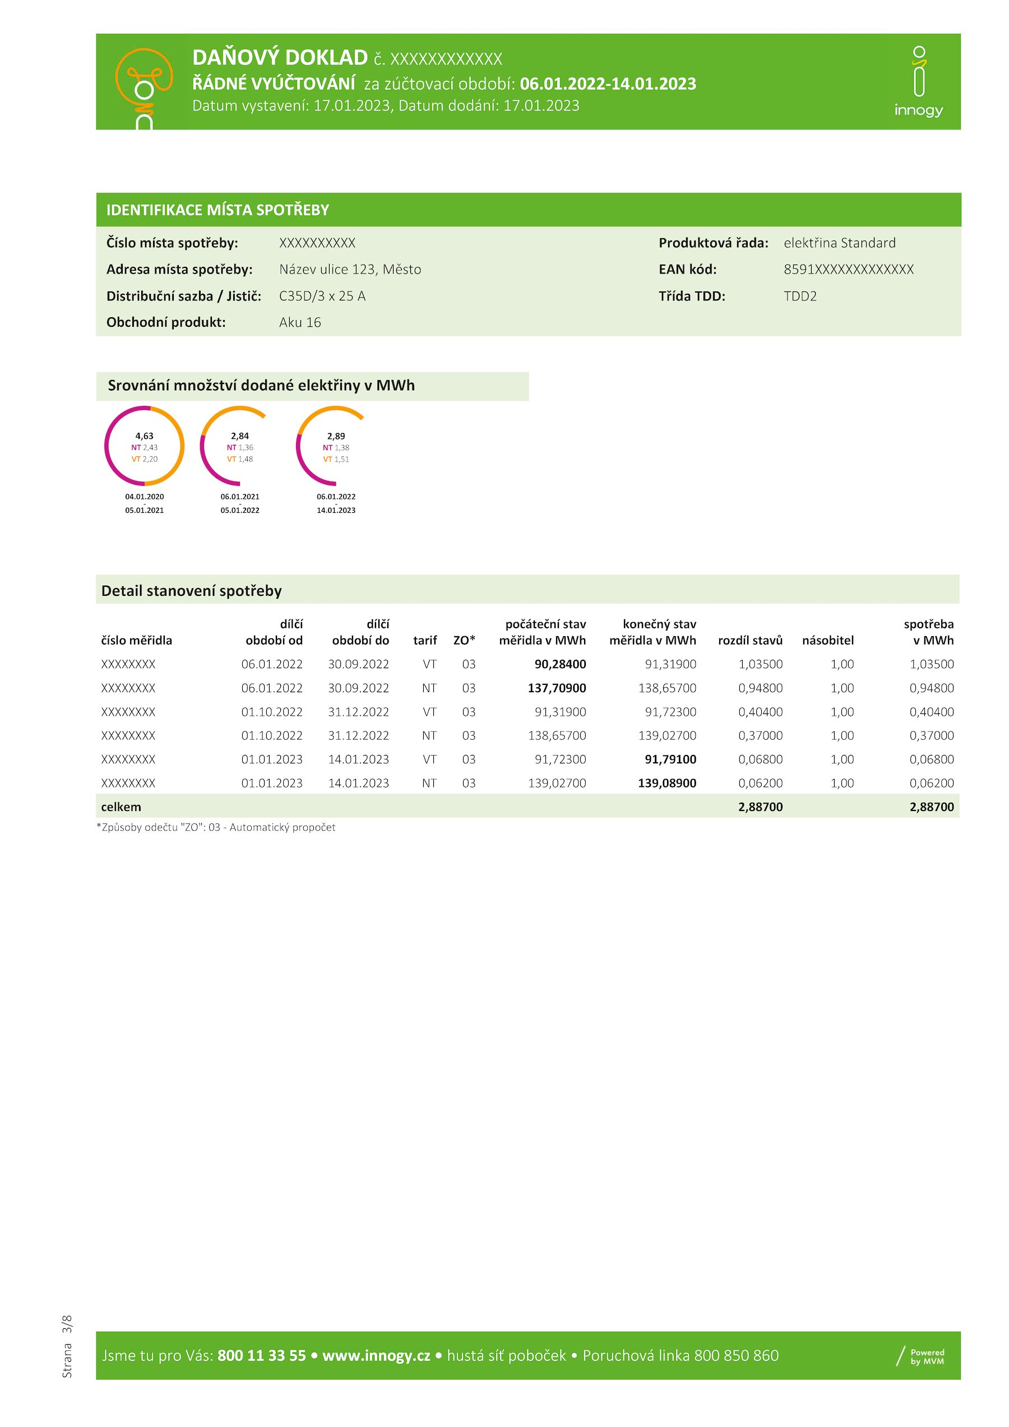Click the Aku 16 product name
1009x1427 pixels.
[x=300, y=322]
